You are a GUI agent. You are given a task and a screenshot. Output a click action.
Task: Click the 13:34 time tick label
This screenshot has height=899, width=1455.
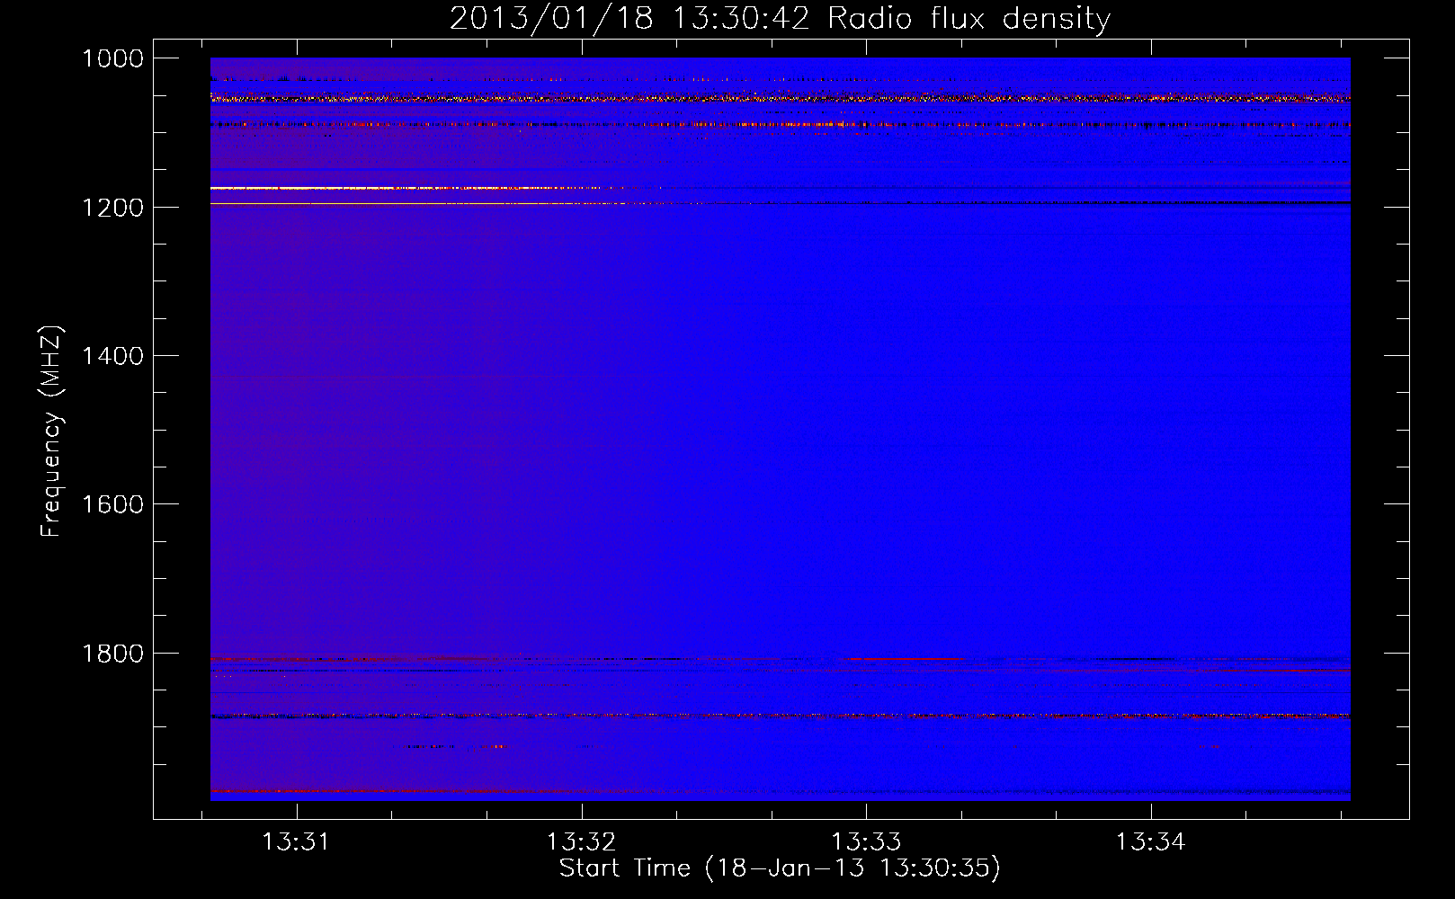click(1151, 842)
